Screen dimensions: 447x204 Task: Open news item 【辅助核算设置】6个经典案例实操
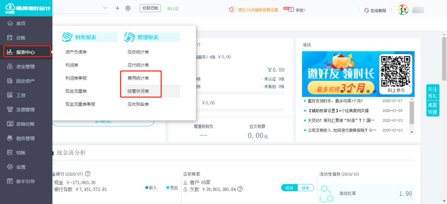click(x=339, y=111)
